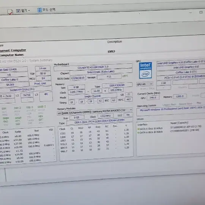Click the module clock 1333 MHz field

point(106,116)
